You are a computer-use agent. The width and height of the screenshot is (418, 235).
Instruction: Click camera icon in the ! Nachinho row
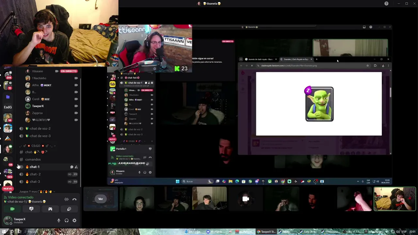tap(76, 78)
